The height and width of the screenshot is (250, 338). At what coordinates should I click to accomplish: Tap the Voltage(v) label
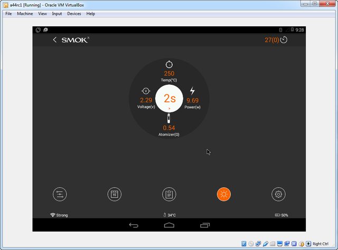(146, 107)
